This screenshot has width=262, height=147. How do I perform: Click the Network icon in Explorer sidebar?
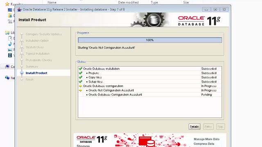[7, 78]
